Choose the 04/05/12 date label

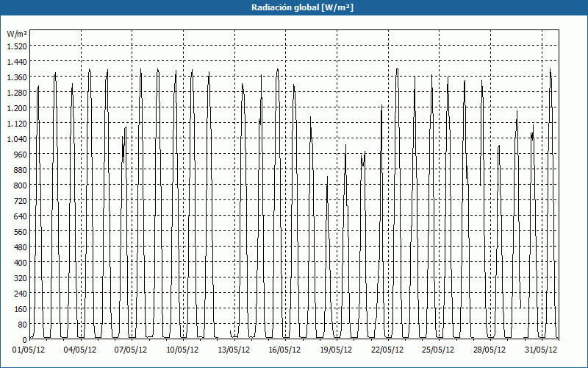click(x=80, y=350)
